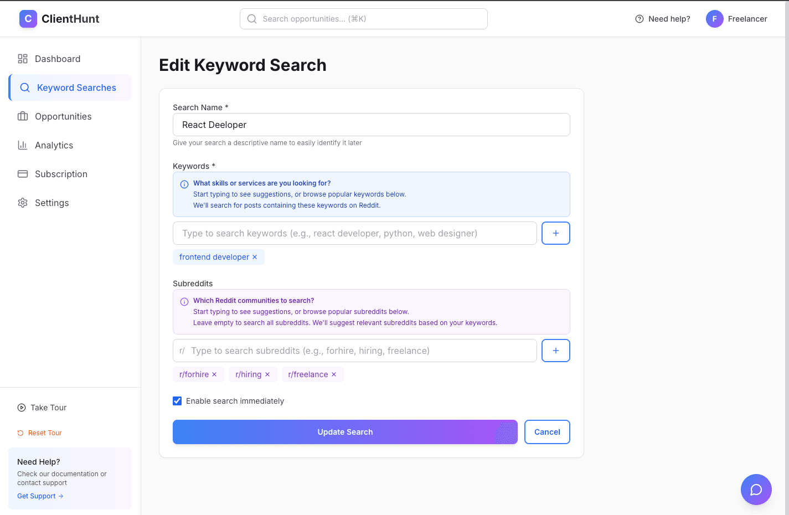This screenshot has width=789, height=515.
Task: Open the Dashboard from the sidebar
Action: [58, 58]
